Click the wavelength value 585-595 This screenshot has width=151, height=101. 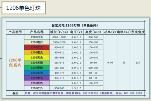59,57
